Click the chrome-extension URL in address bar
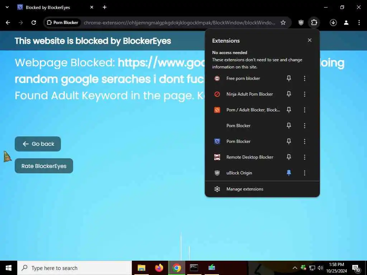Screen dimensions: 367x275 tap(180, 23)
